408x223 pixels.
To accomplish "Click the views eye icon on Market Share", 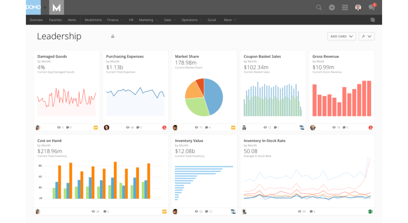I will point(196,128).
